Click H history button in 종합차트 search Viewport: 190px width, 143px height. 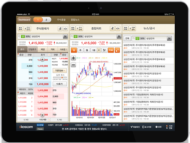(x=119, y=37)
